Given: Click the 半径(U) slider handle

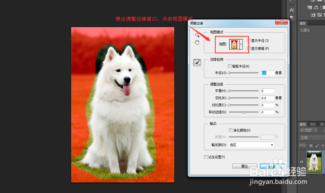Looking at the screenshot, I should pos(229,73).
